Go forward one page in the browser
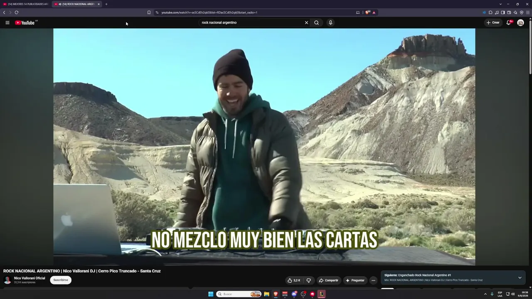Viewport: 532px width, 299px height. click(10, 12)
